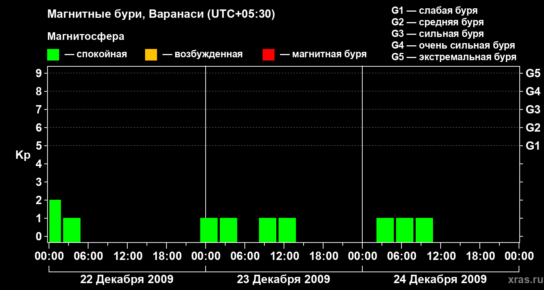Image resolution: width=544 pixels, height=290 pixels.
Task: Click the '22 Декабря 2009' date label
Action: [127, 279]
